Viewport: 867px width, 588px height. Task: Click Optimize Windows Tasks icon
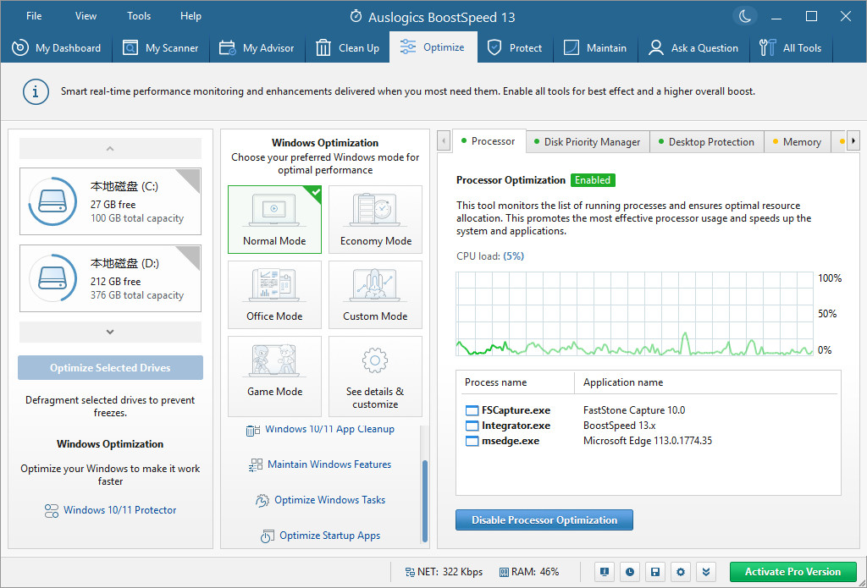(262, 501)
